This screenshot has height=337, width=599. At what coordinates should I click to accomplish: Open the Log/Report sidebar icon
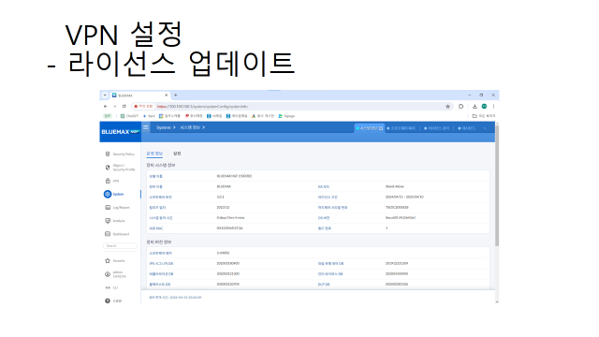(x=108, y=208)
